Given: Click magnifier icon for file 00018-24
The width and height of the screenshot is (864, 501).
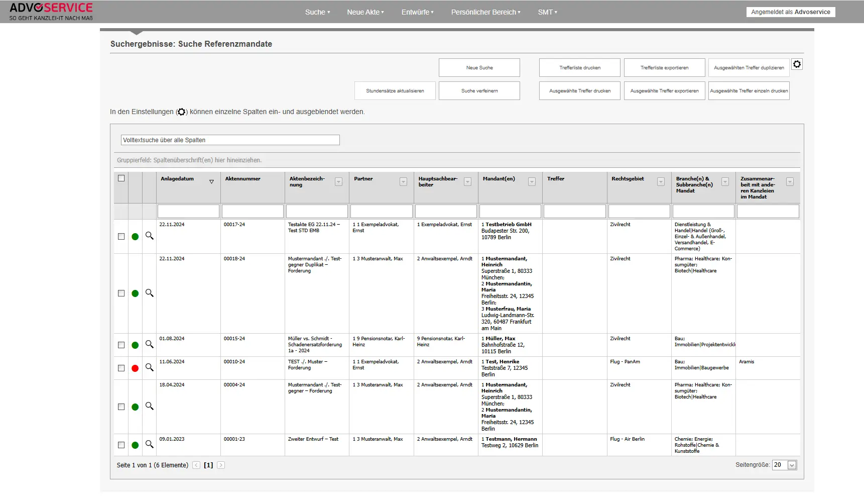Looking at the screenshot, I should pyautogui.click(x=149, y=293).
